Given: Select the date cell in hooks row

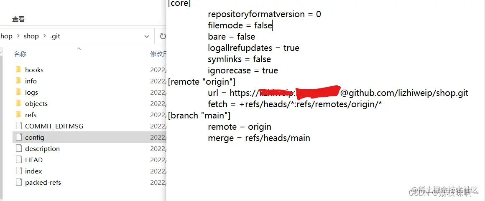Looking at the screenshot, I should coord(158,70).
